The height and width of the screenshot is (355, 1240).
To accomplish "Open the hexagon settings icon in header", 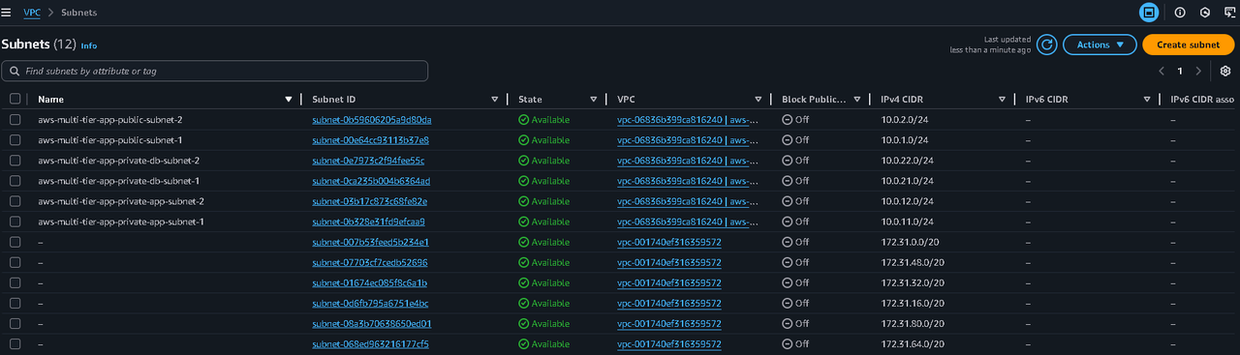I will (1205, 13).
